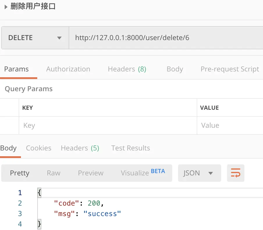Viewport: 263px width, 230px height.
Task: Open the request Headers (8) tab
Action: click(127, 69)
